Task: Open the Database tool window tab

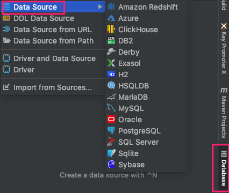Action: (224, 168)
